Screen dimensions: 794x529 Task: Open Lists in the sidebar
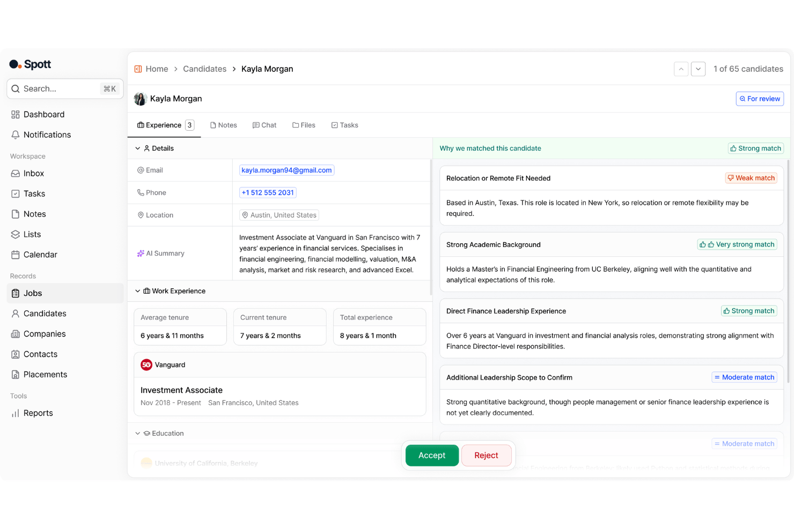(x=65, y=234)
